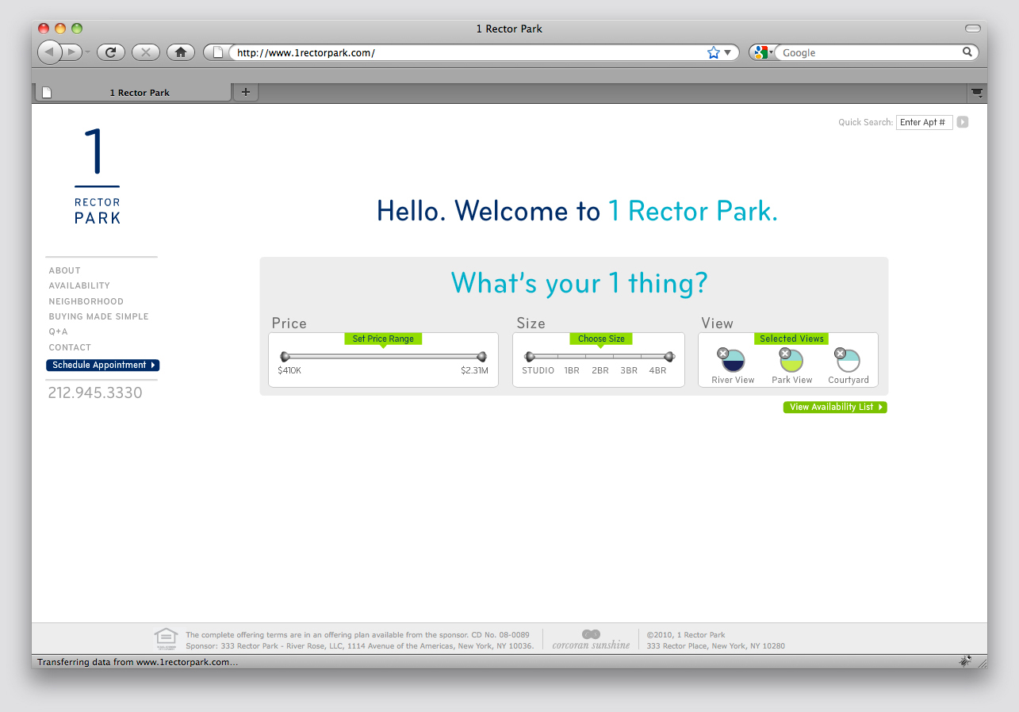Click the Reload page button
The image size is (1019, 712).
pyautogui.click(x=111, y=52)
